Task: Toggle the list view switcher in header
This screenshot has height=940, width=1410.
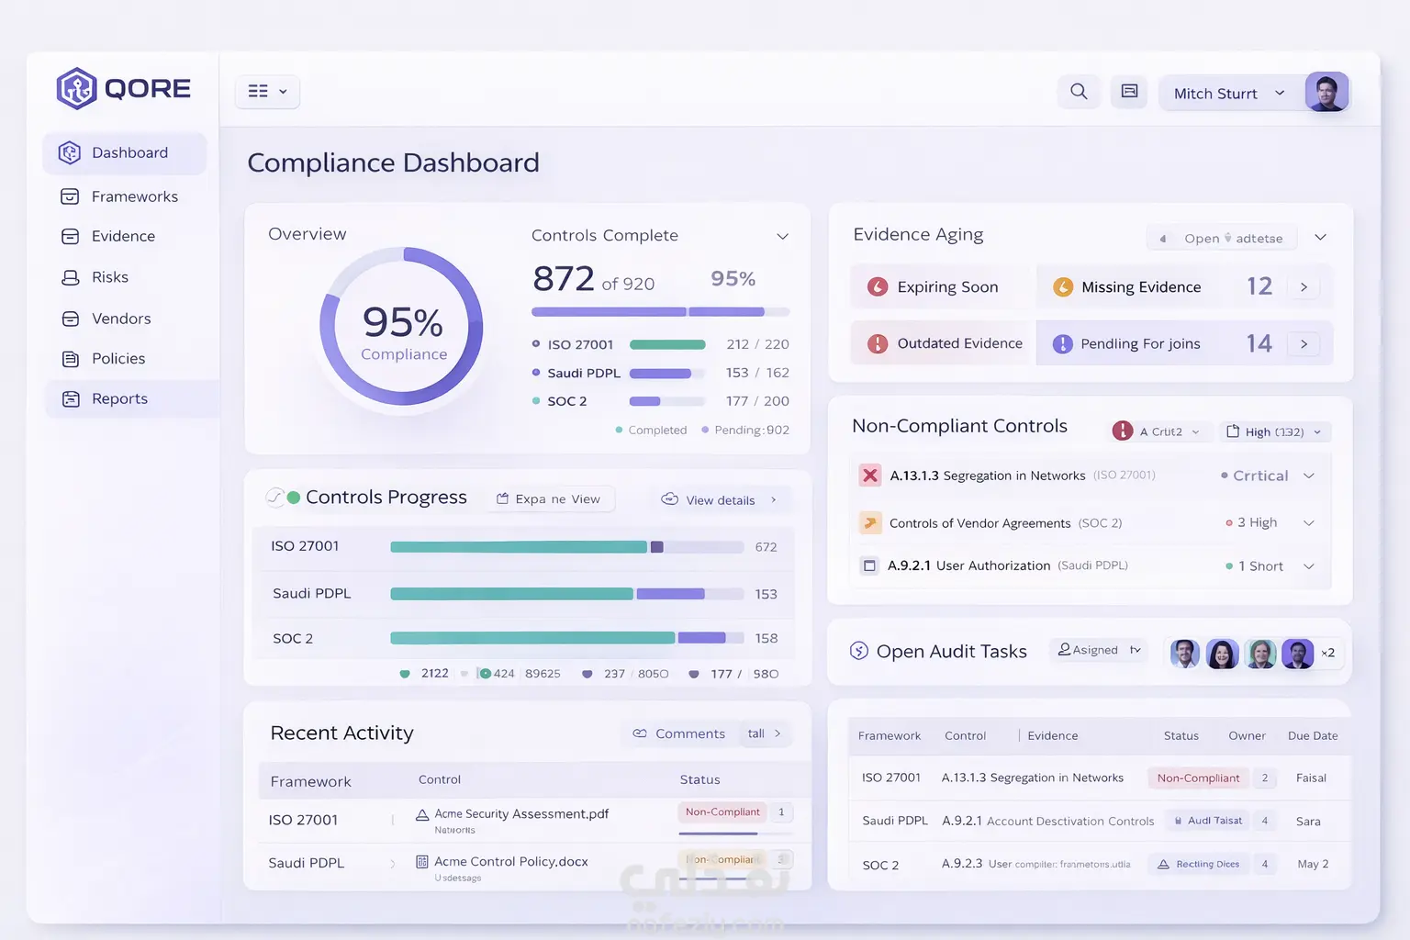Action: point(267,92)
